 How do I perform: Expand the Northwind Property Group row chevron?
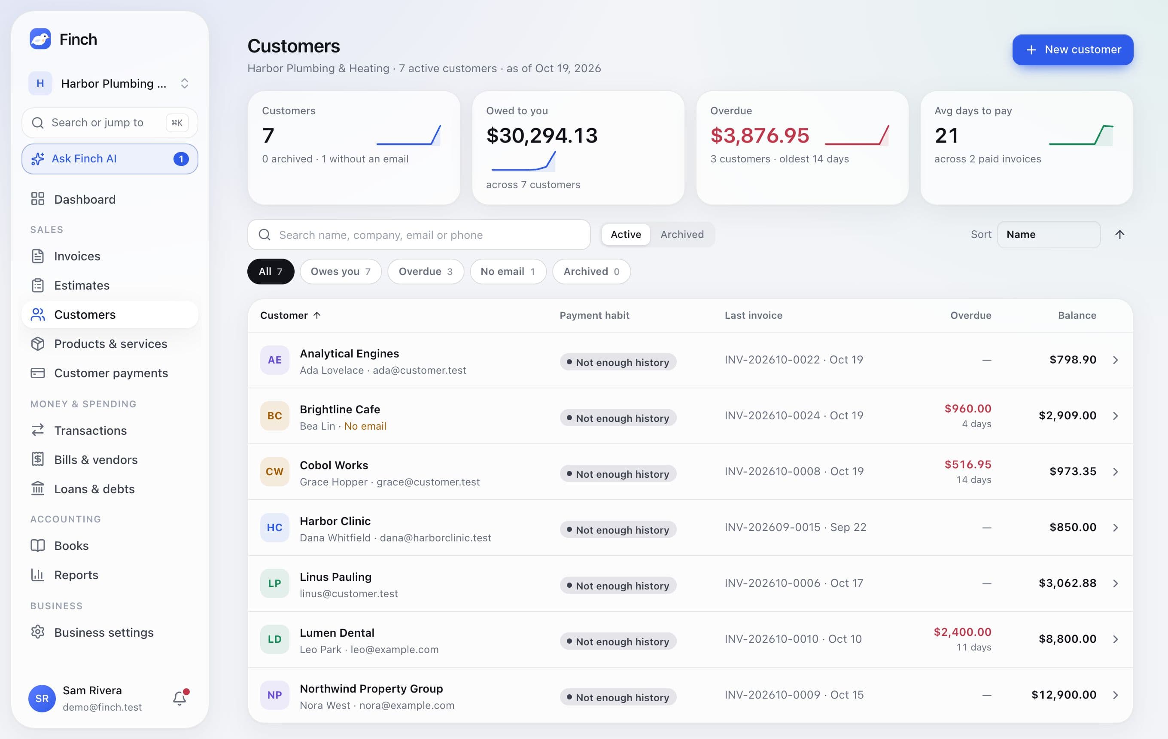coord(1115,695)
